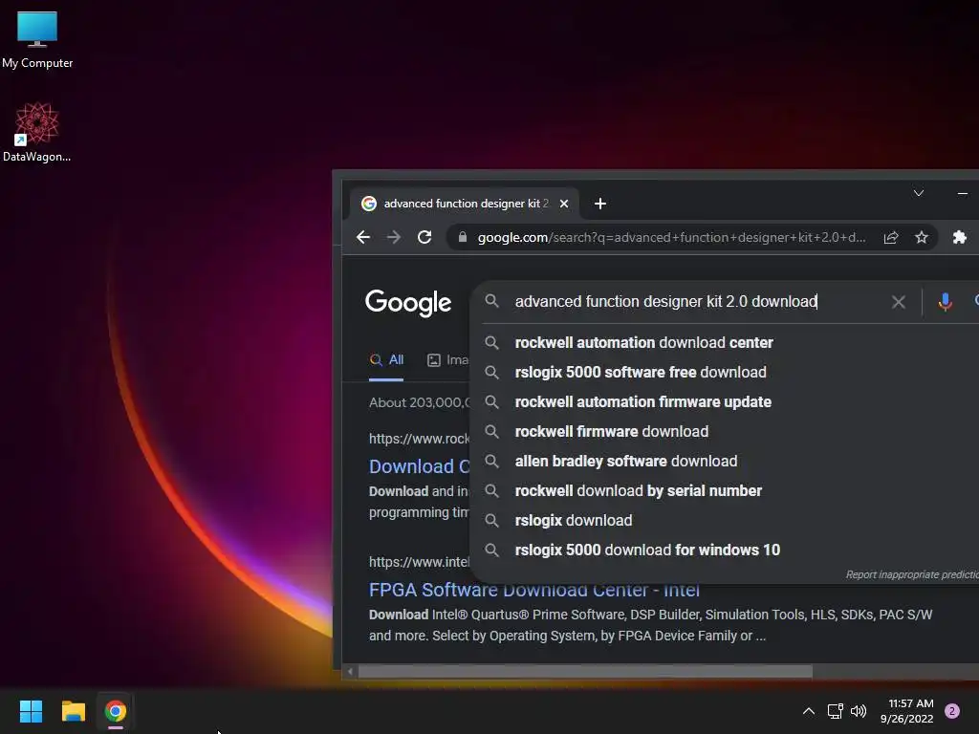The height and width of the screenshot is (734, 979).
Task: Open network status tray icon
Action: pos(836,711)
